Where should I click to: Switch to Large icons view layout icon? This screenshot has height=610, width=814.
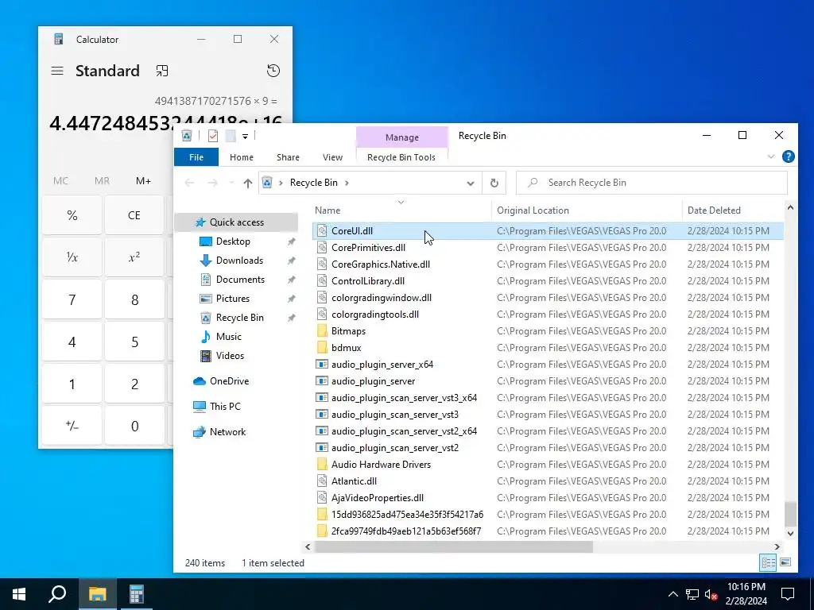click(x=785, y=563)
